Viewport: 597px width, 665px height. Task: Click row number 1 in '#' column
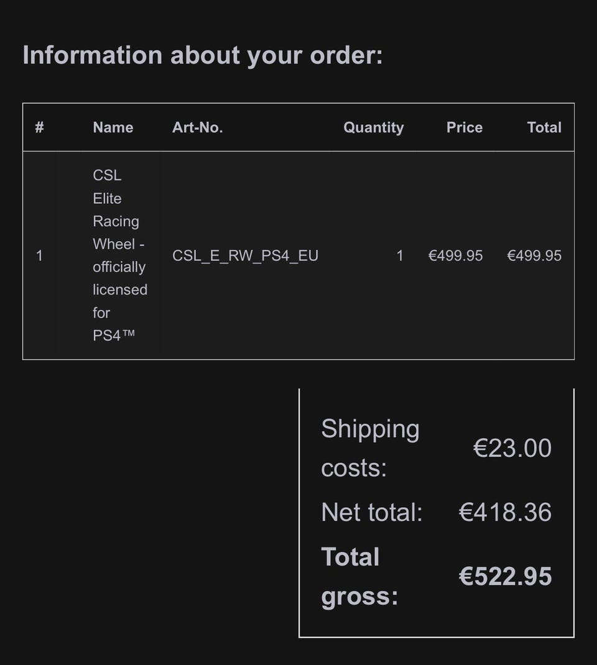39,255
